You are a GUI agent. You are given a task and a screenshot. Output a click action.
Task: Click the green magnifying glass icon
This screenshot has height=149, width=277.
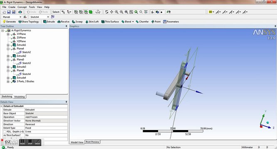[136, 12]
